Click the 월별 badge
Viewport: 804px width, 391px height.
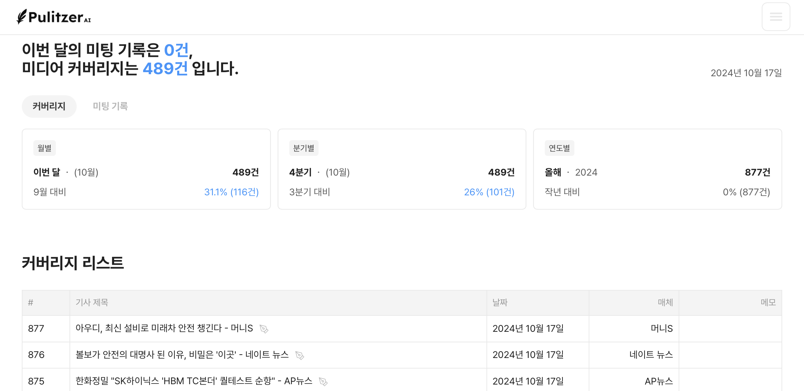coord(44,148)
